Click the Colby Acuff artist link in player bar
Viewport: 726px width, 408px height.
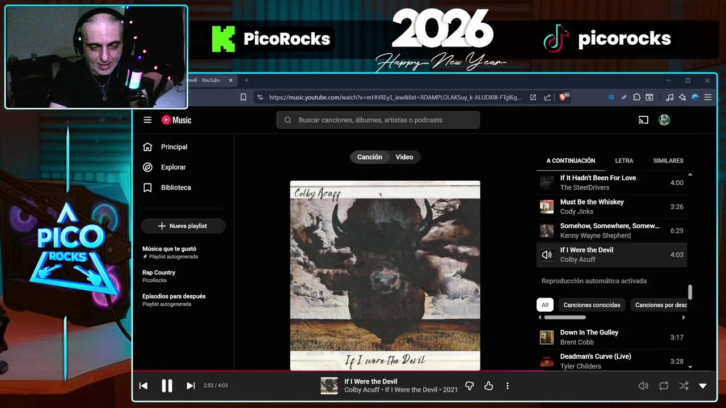pyautogui.click(x=361, y=390)
